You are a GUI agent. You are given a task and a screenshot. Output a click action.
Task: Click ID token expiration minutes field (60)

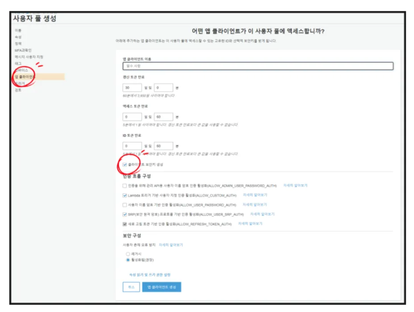[x=164, y=146]
